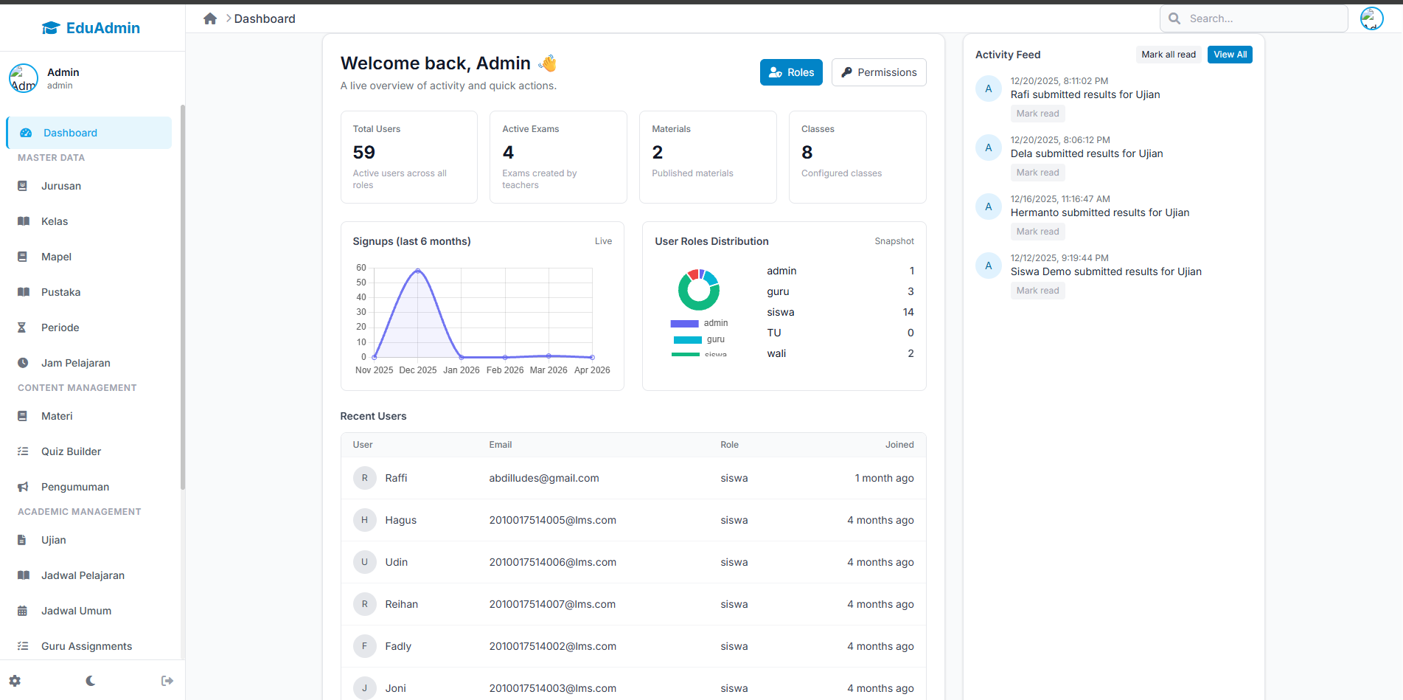
Task: Click the EduAdmin graduation cap logo
Action: coord(51,28)
